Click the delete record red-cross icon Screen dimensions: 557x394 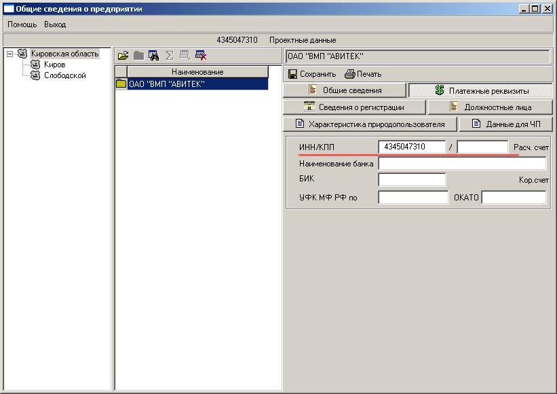tap(201, 56)
